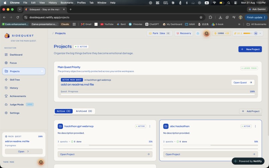Screen dimensions: 269x168
Task: Click the Combo +15 badge
Action: (222, 33)
